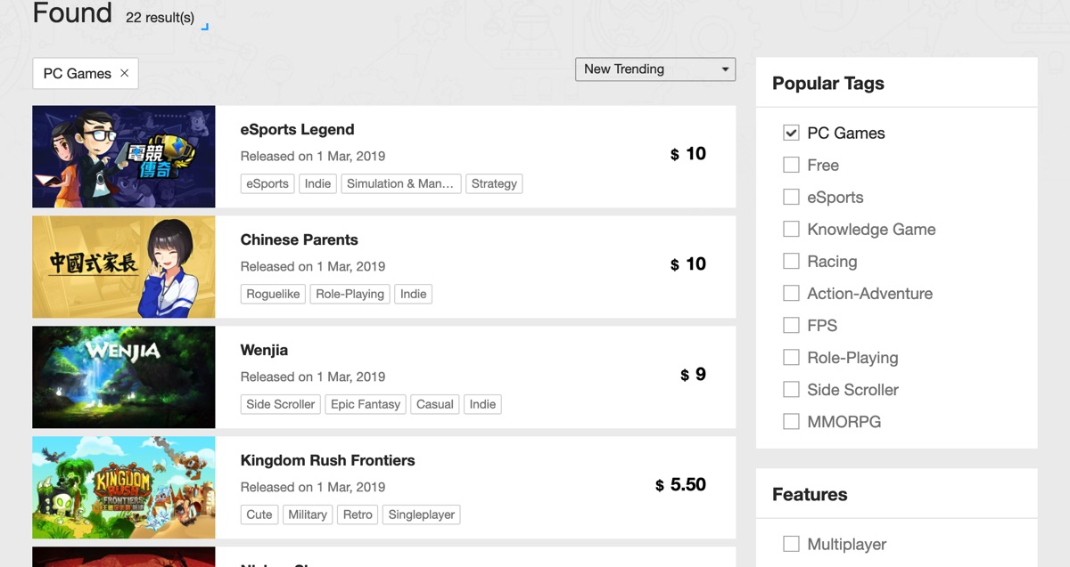Check the Multiplayer feature checkbox
The height and width of the screenshot is (567, 1070).
791,544
